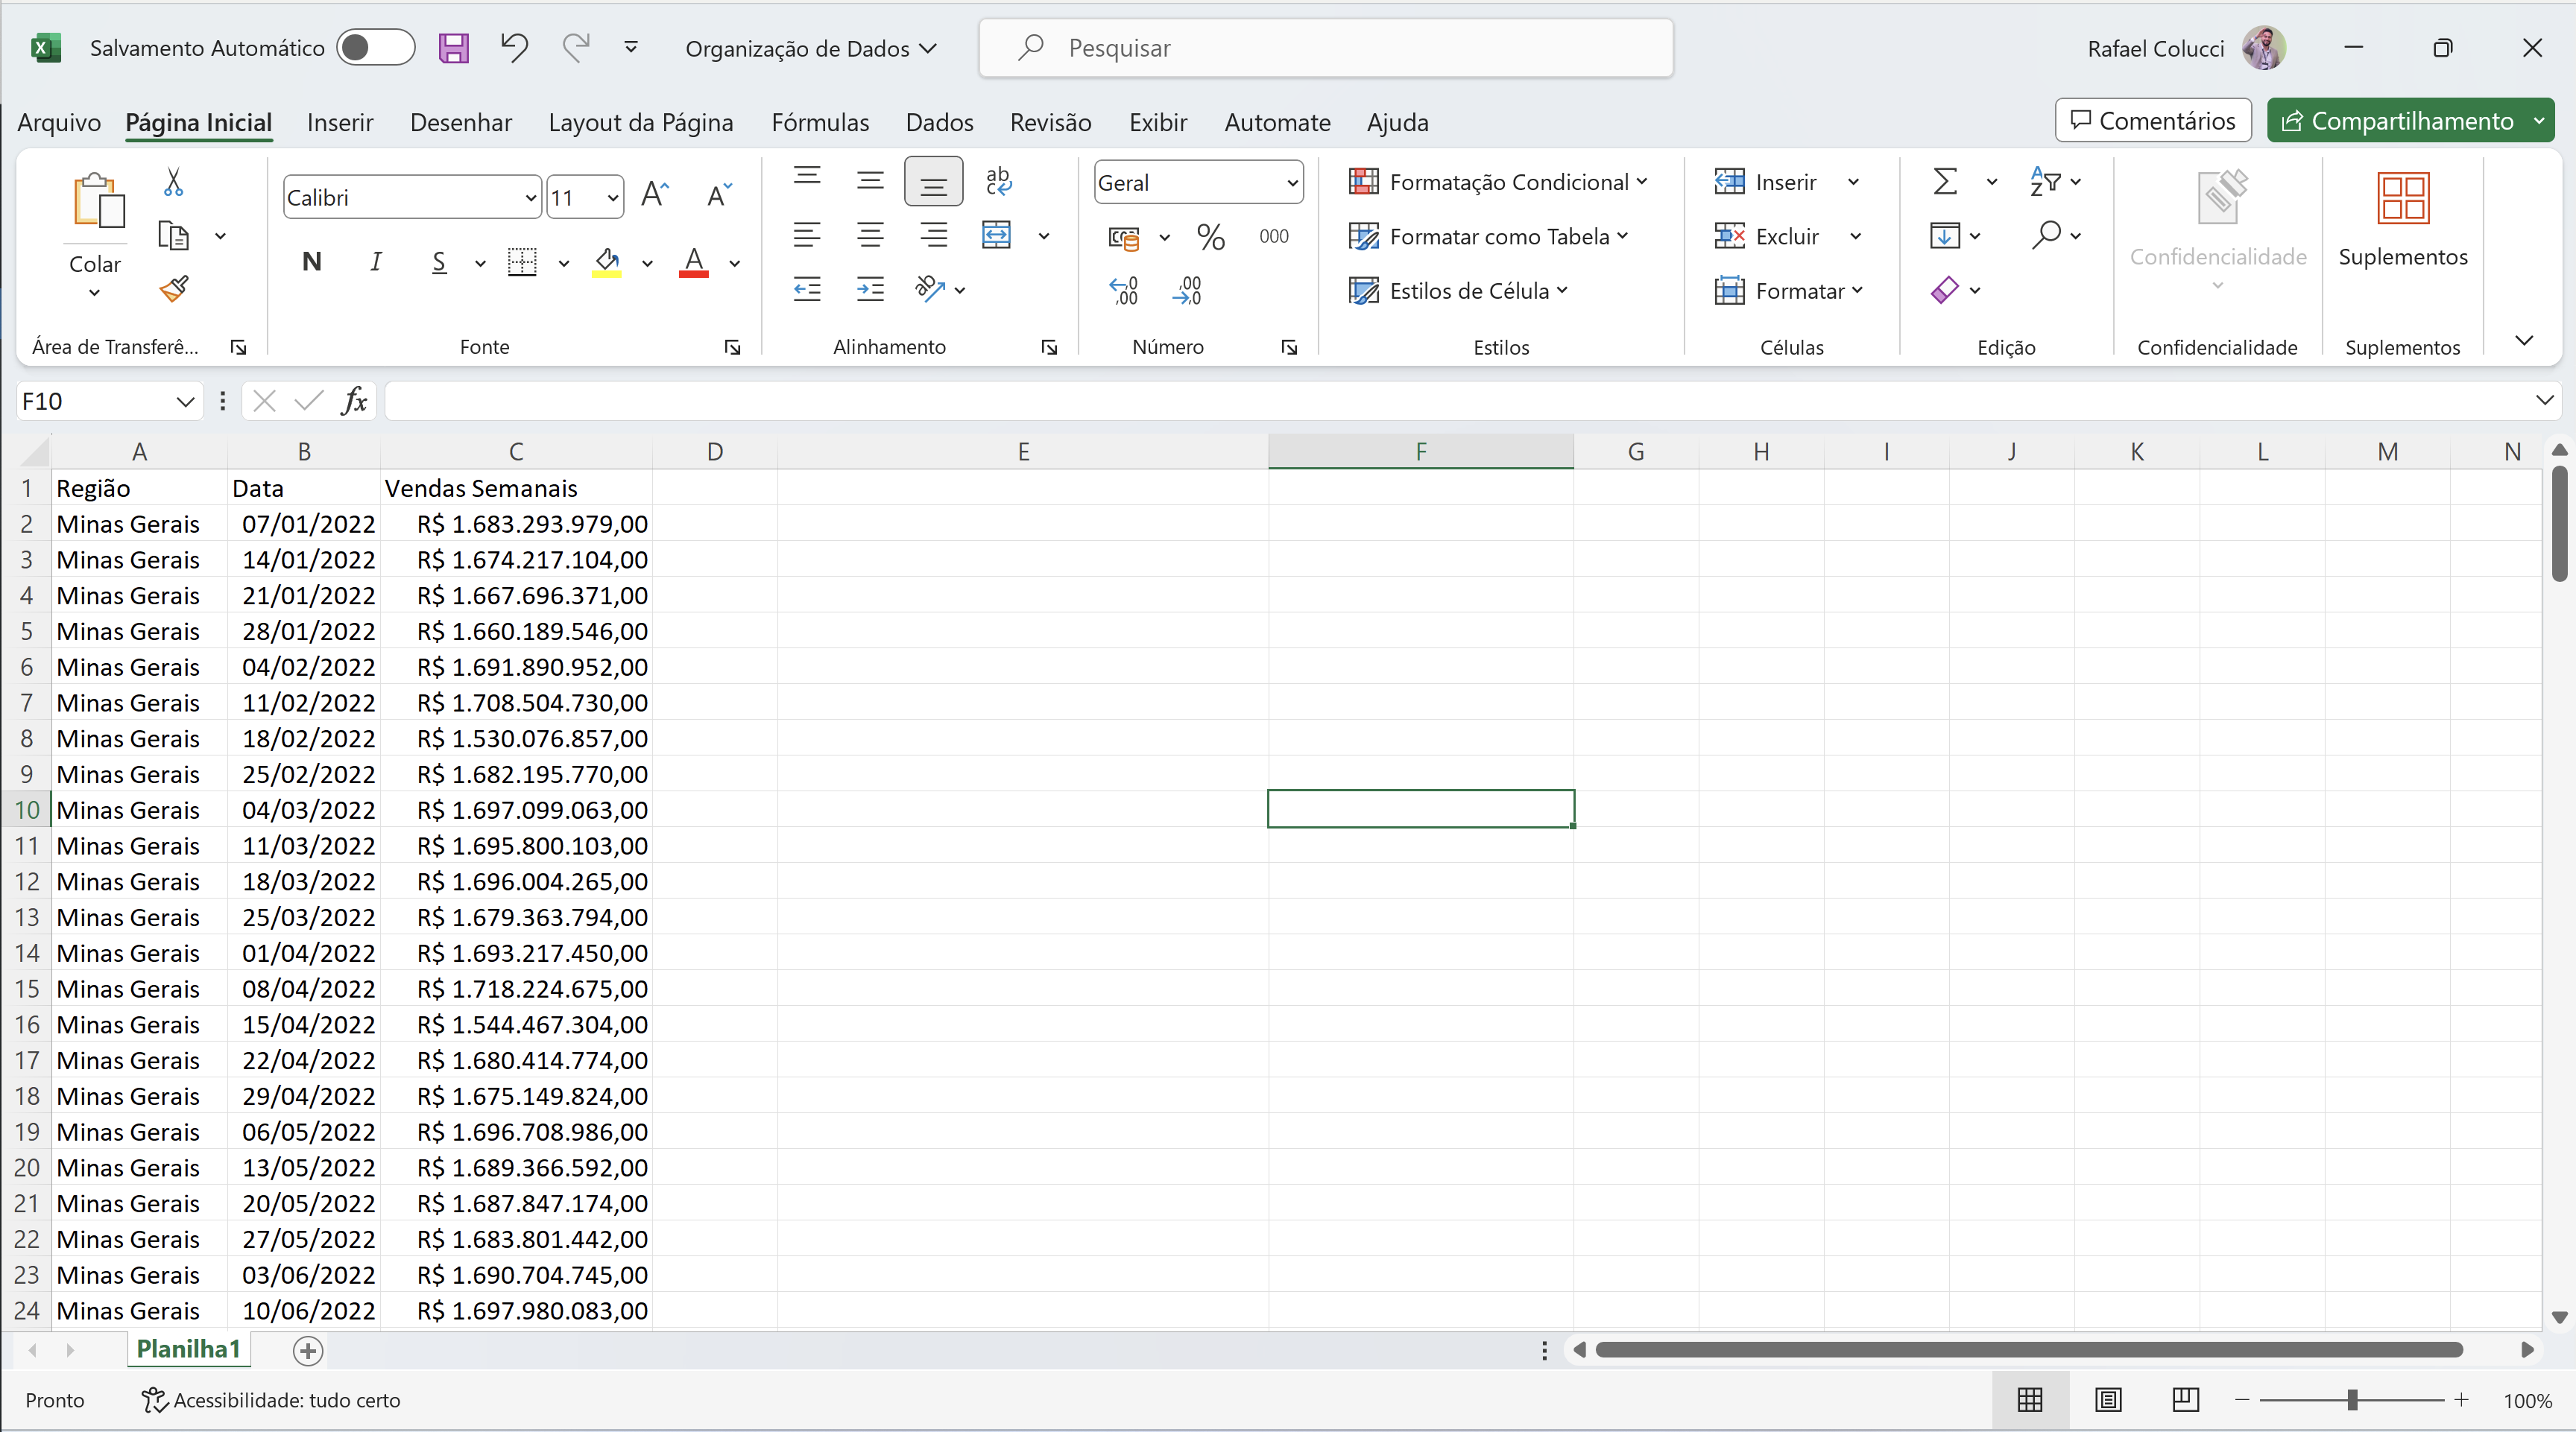
Task: Switch to the Dados tab
Action: point(939,122)
